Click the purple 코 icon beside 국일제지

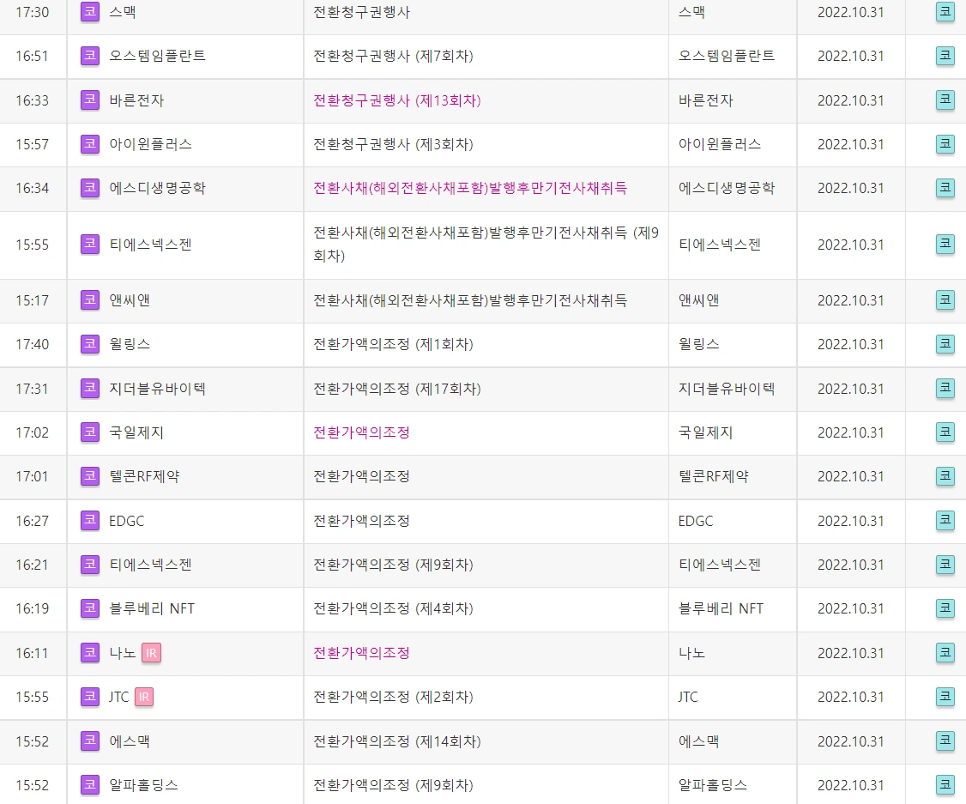90,432
